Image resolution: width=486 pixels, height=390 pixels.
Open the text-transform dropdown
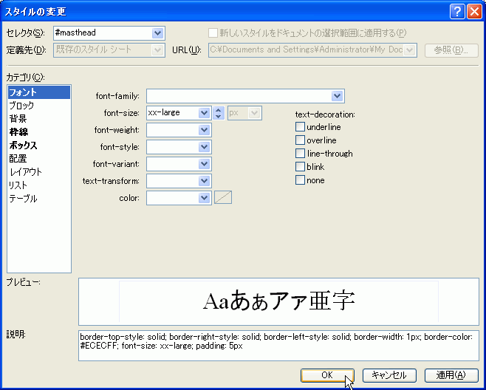(204, 181)
